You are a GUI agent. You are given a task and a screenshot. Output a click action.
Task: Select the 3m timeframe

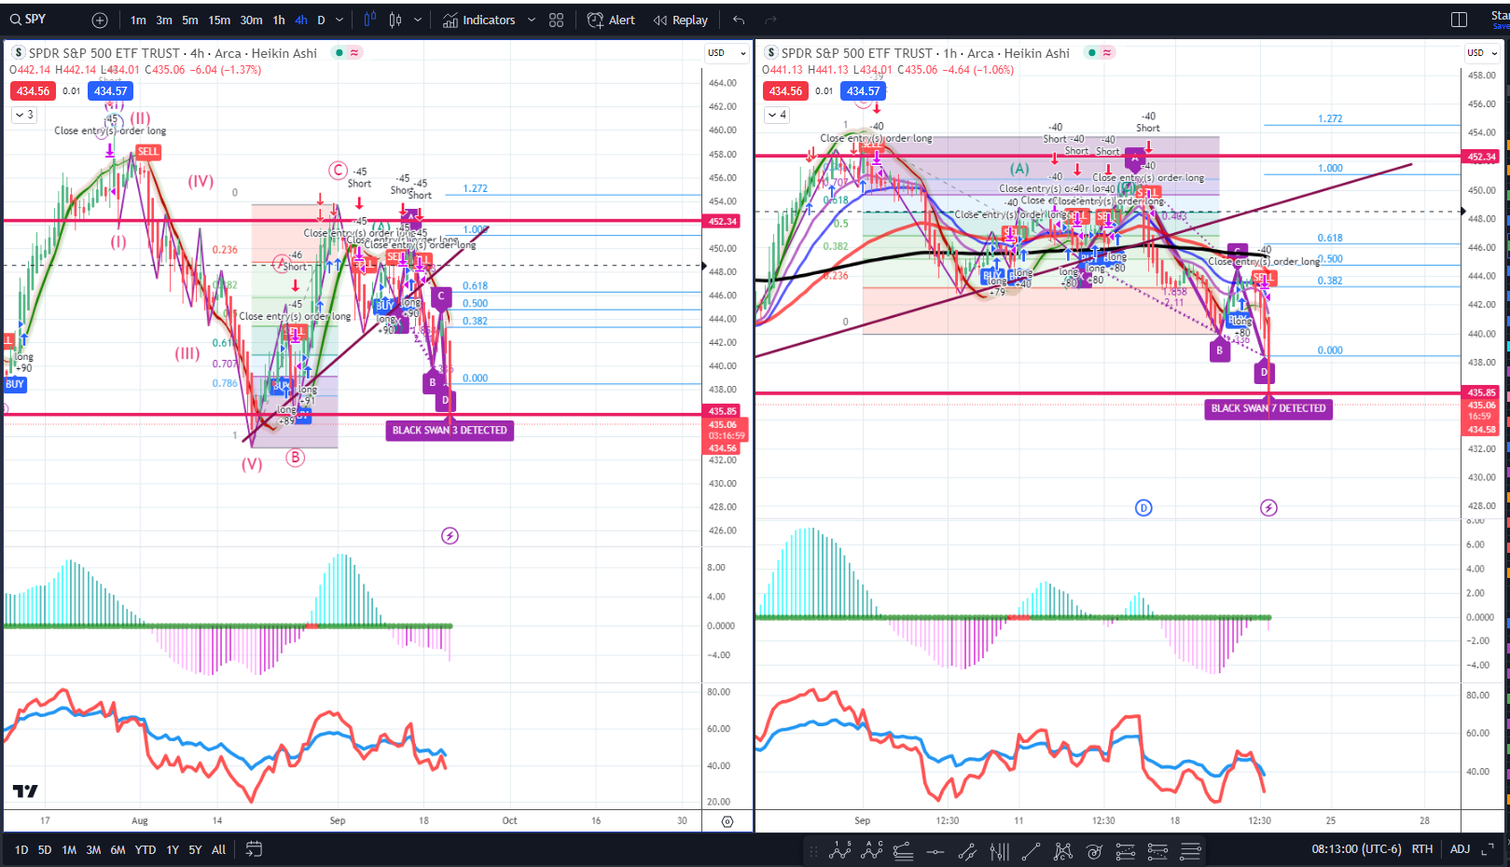pyautogui.click(x=164, y=20)
